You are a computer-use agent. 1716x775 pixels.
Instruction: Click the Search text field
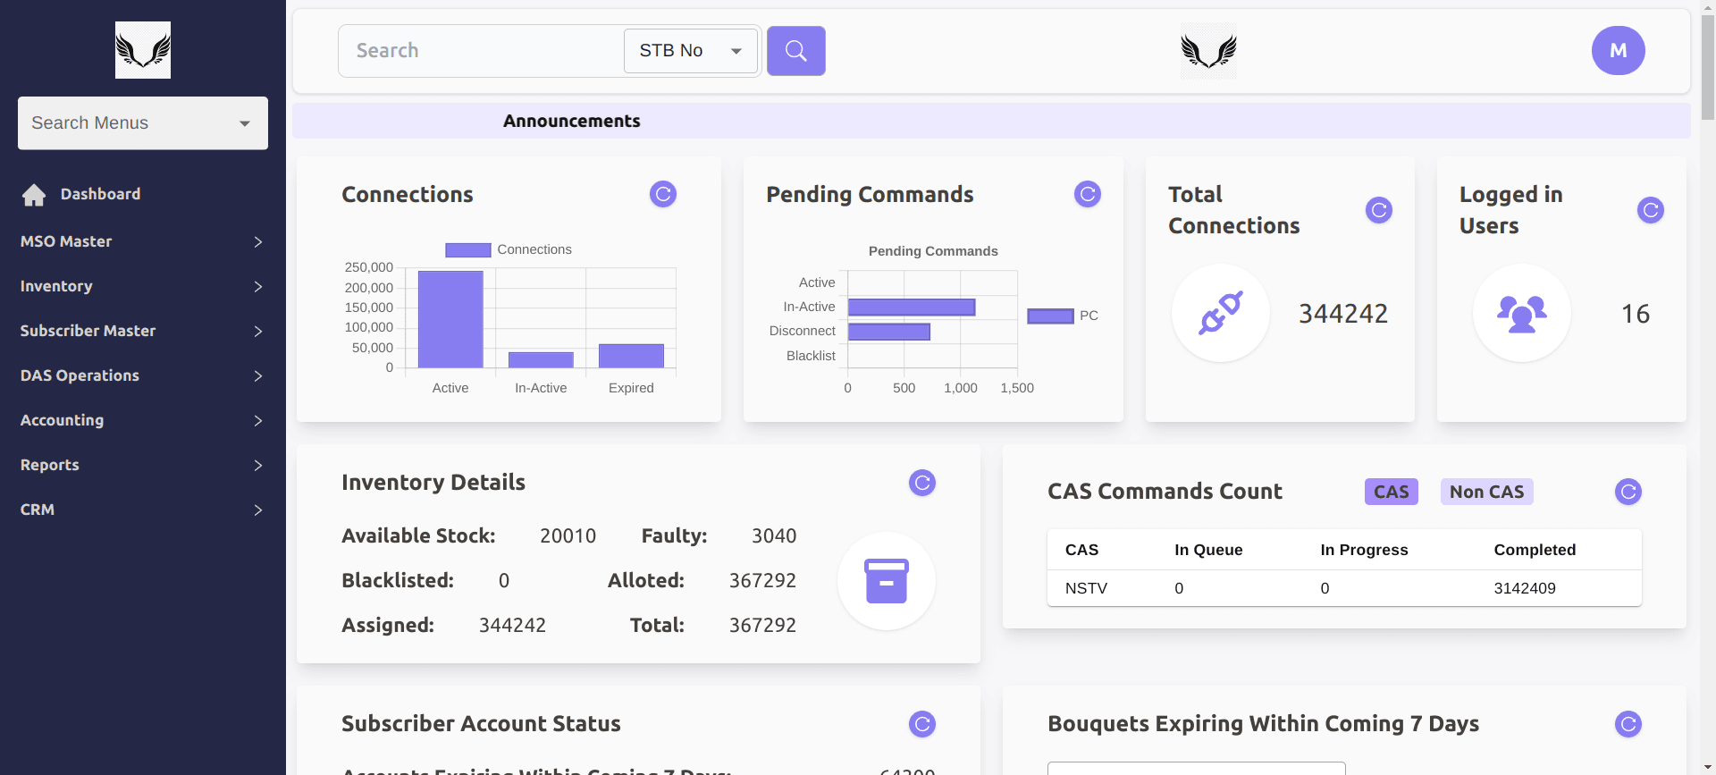(481, 51)
